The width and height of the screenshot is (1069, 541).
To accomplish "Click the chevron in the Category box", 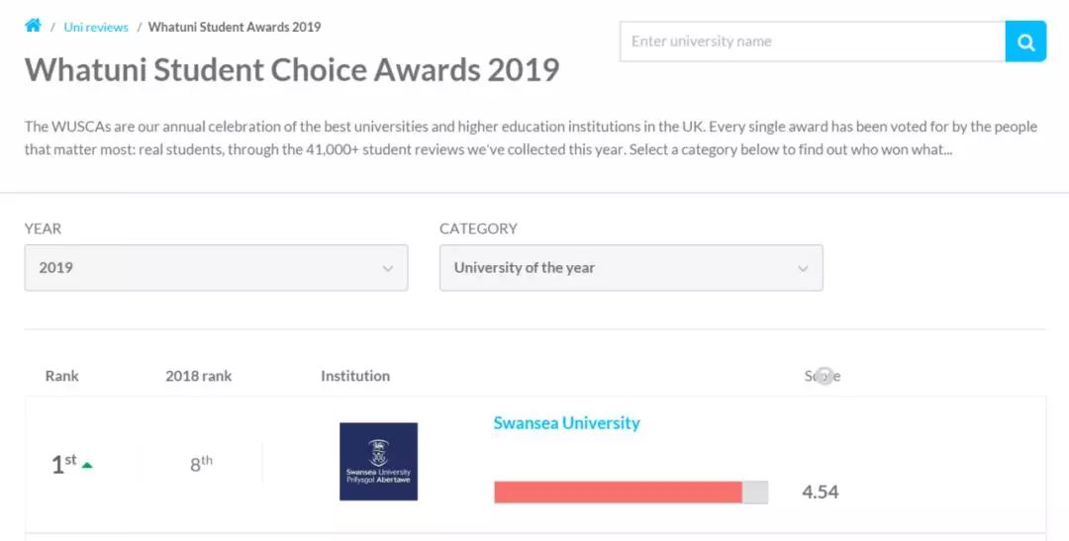I will click(x=803, y=268).
